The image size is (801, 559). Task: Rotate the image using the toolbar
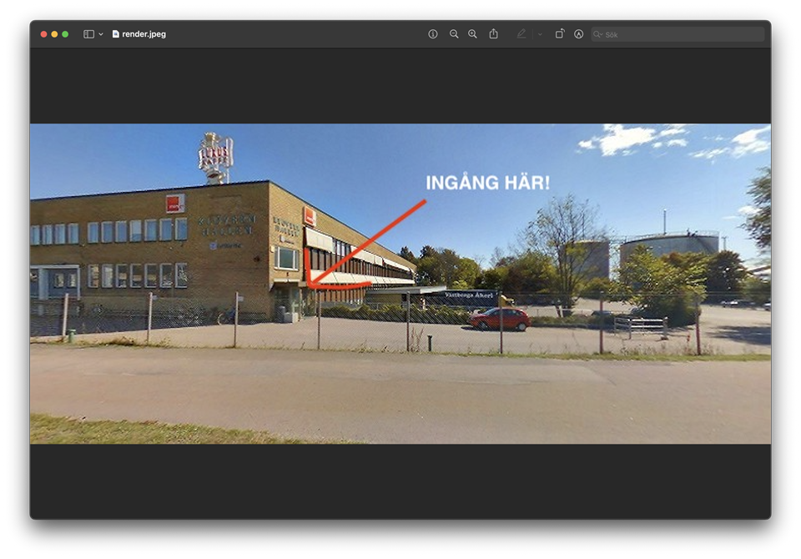tap(560, 34)
